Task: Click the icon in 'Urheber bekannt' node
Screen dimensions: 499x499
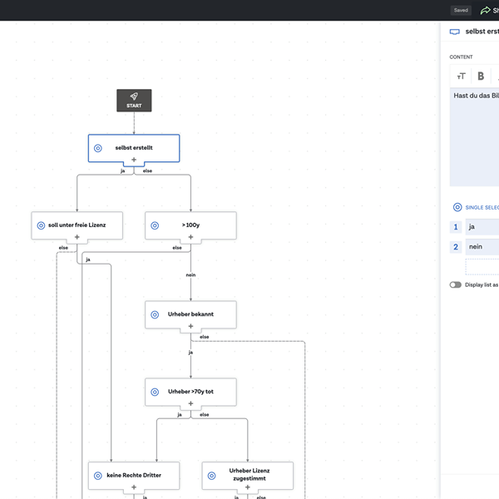Action: pyautogui.click(x=155, y=314)
